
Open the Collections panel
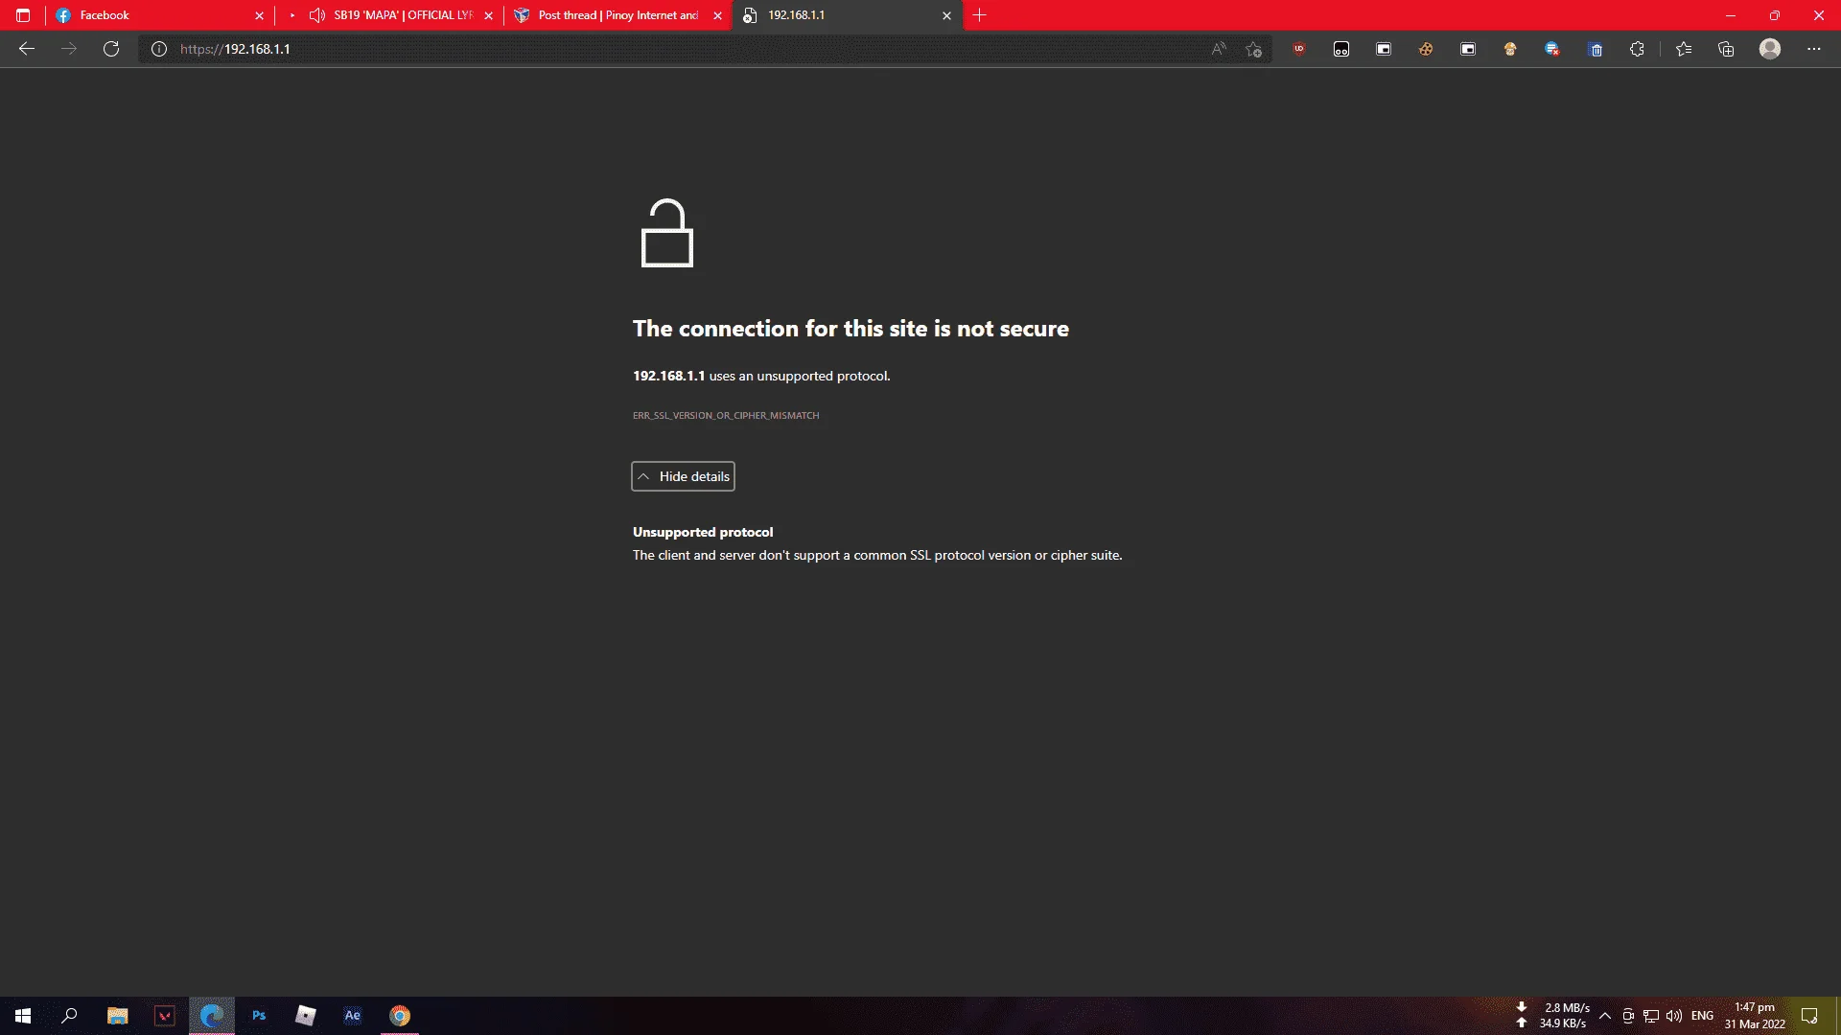[x=1726, y=49]
